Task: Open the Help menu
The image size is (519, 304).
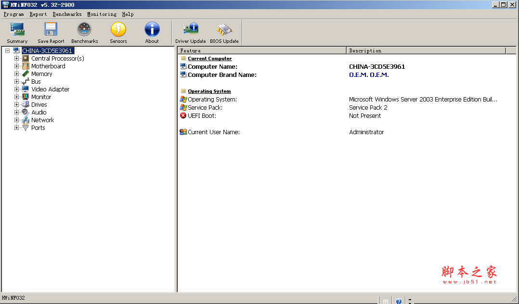Action: [128, 14]
